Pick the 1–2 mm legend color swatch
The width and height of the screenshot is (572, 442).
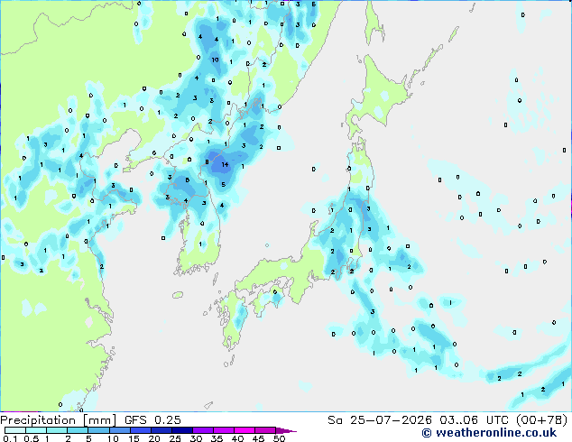(x=57, y=430)
